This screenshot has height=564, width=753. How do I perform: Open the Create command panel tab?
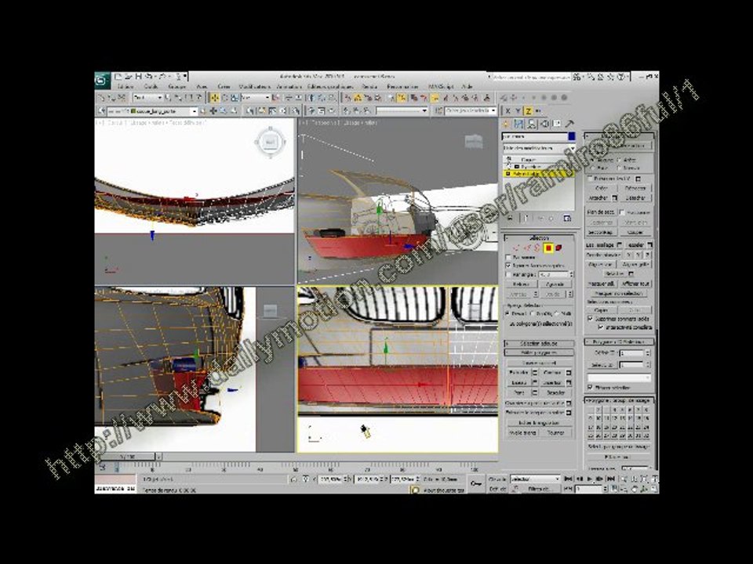(506, 125)
